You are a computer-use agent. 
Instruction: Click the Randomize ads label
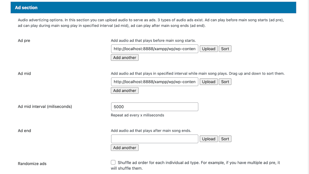[x=32, y=163]
